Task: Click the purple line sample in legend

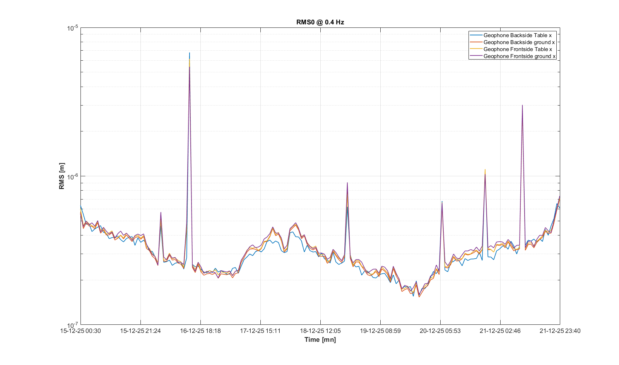Action: 476,56
